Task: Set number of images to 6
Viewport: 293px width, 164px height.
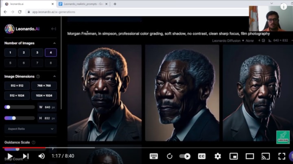Action: tap(24, 63)
